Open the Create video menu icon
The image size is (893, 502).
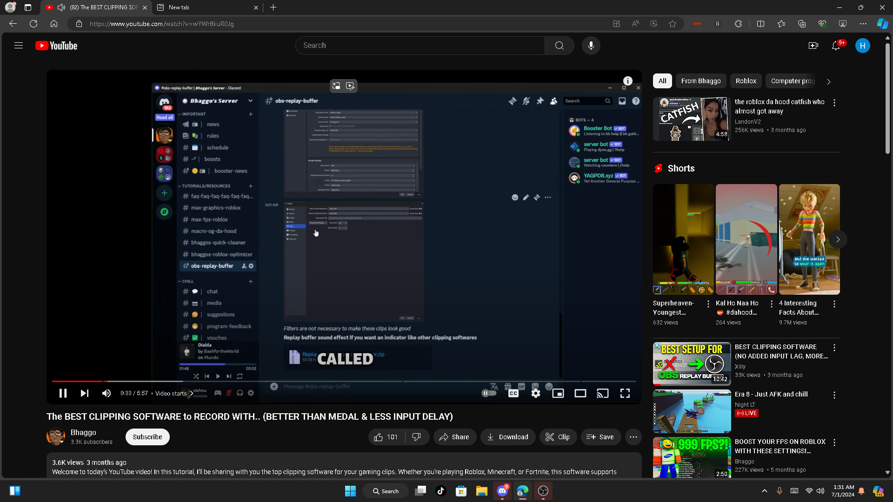(x=813, y=46)
